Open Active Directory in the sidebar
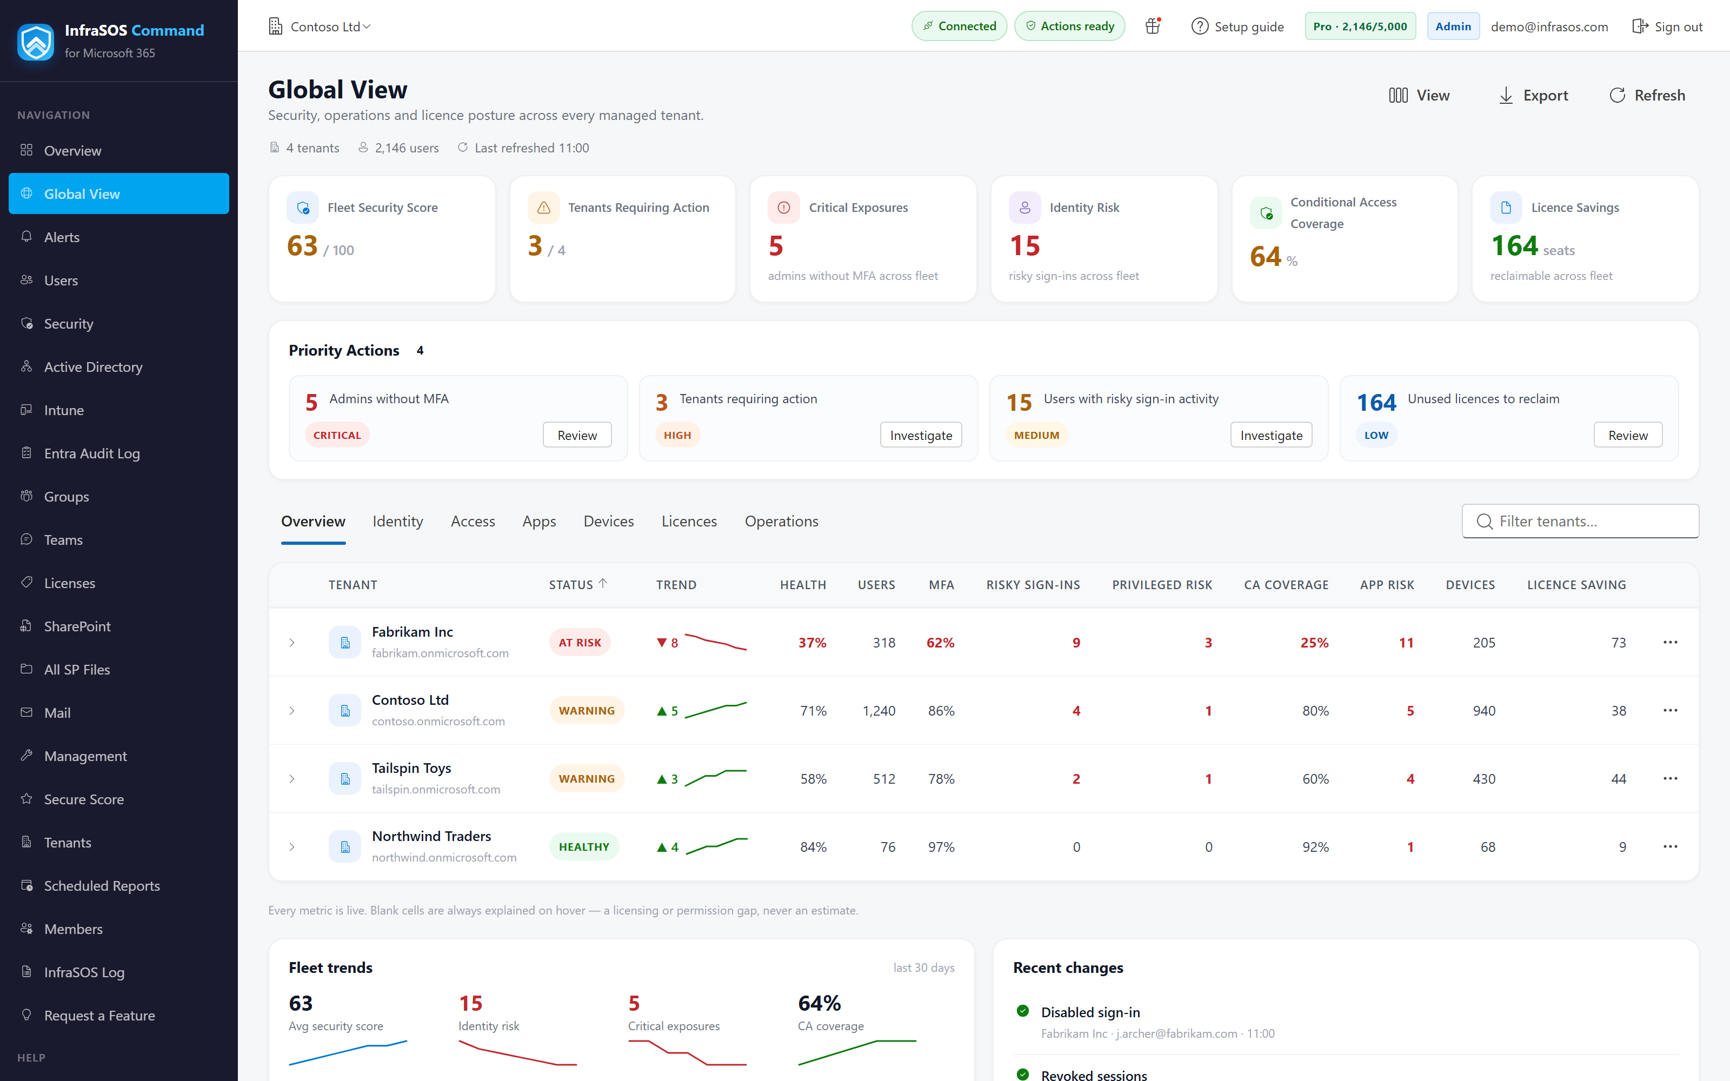Screen dimensions: 1730x1081 [x=119, y=367]
